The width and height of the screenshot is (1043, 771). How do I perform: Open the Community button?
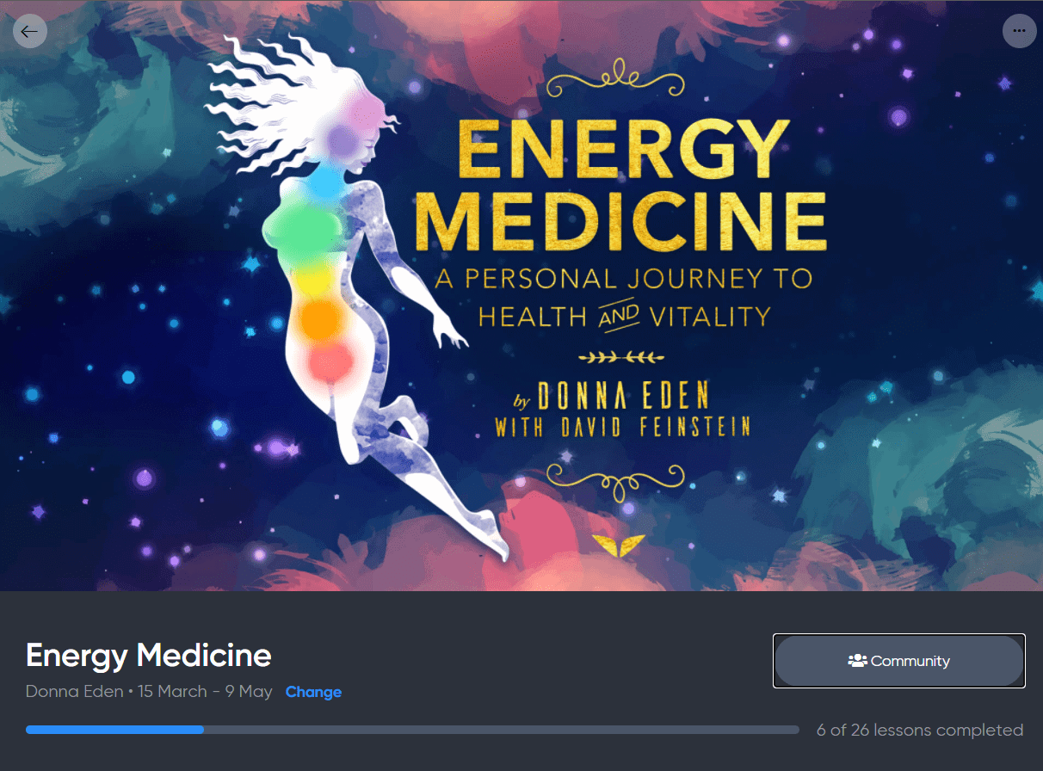899,661
